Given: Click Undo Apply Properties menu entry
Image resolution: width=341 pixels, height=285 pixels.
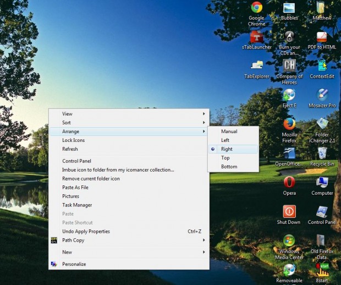Looking at the screenshot, I should tap(86, 232).
